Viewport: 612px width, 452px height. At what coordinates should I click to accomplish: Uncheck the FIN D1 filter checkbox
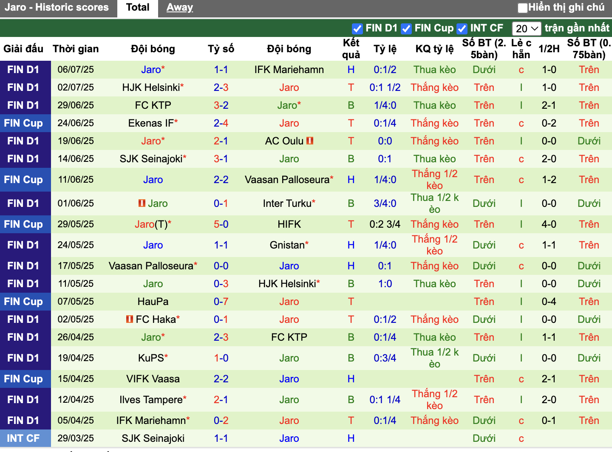click(357, 28)
